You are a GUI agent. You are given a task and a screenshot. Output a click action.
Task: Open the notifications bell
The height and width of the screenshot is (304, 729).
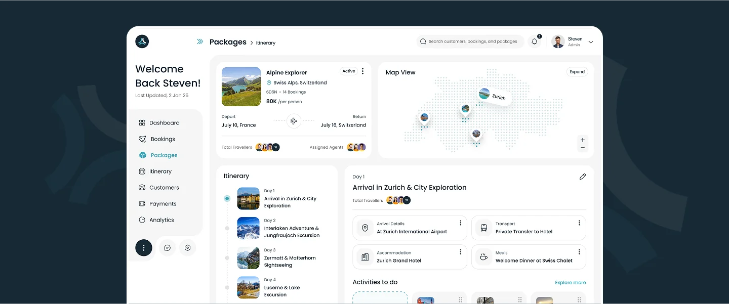tap(534, 41)
